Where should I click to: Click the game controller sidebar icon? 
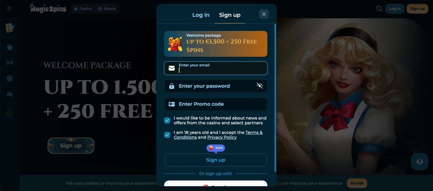pyautogui.click(x=10, y=94)
